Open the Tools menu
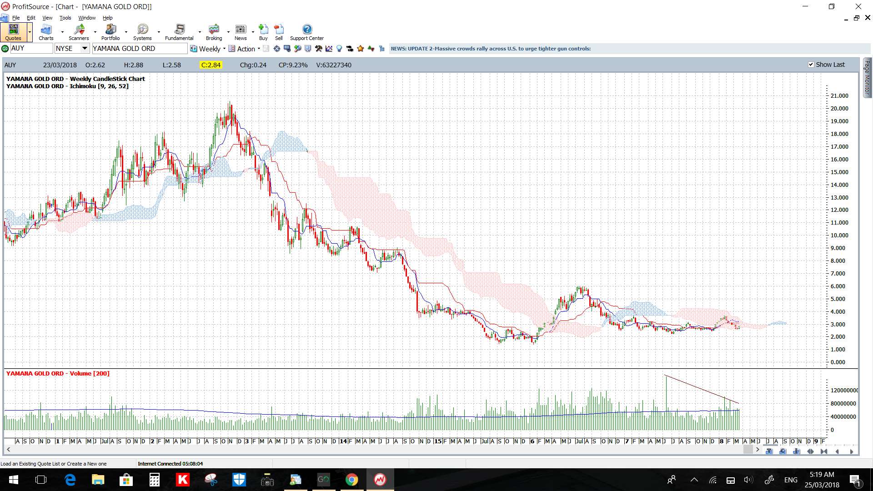Viewport: 873px width, 491px height. click(x=65, y=18)
